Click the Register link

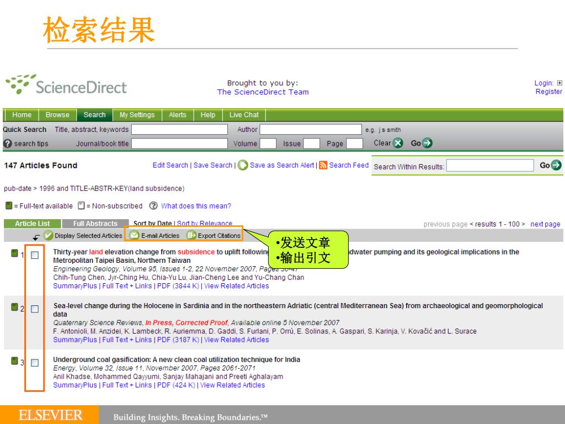point(548,92)
